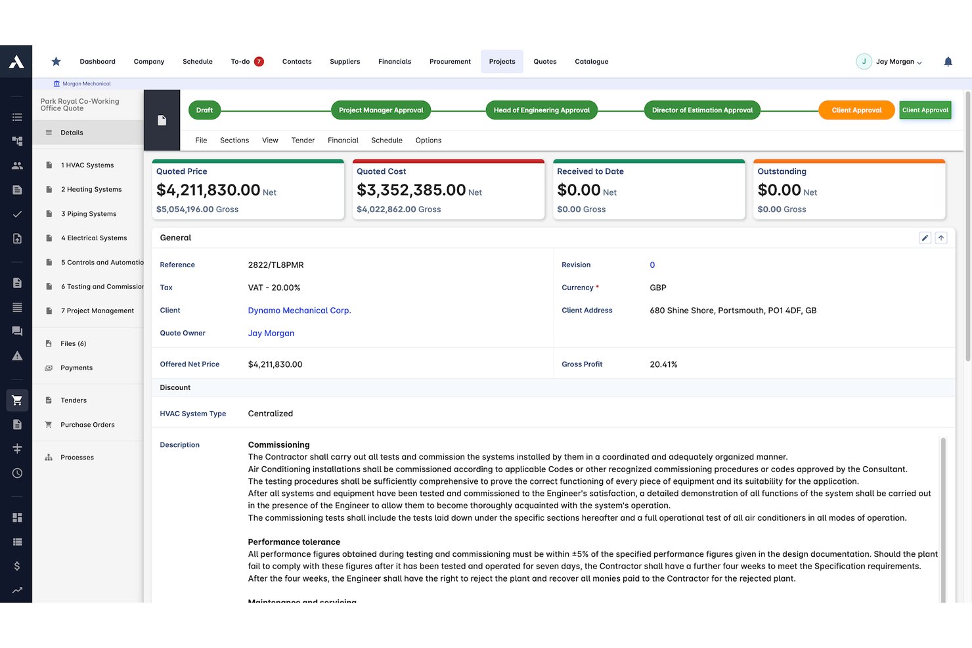Image resolution: width=972 pixels, height=648 pixels.
Task: Open the Tender menu
Action: click(303, 140)
